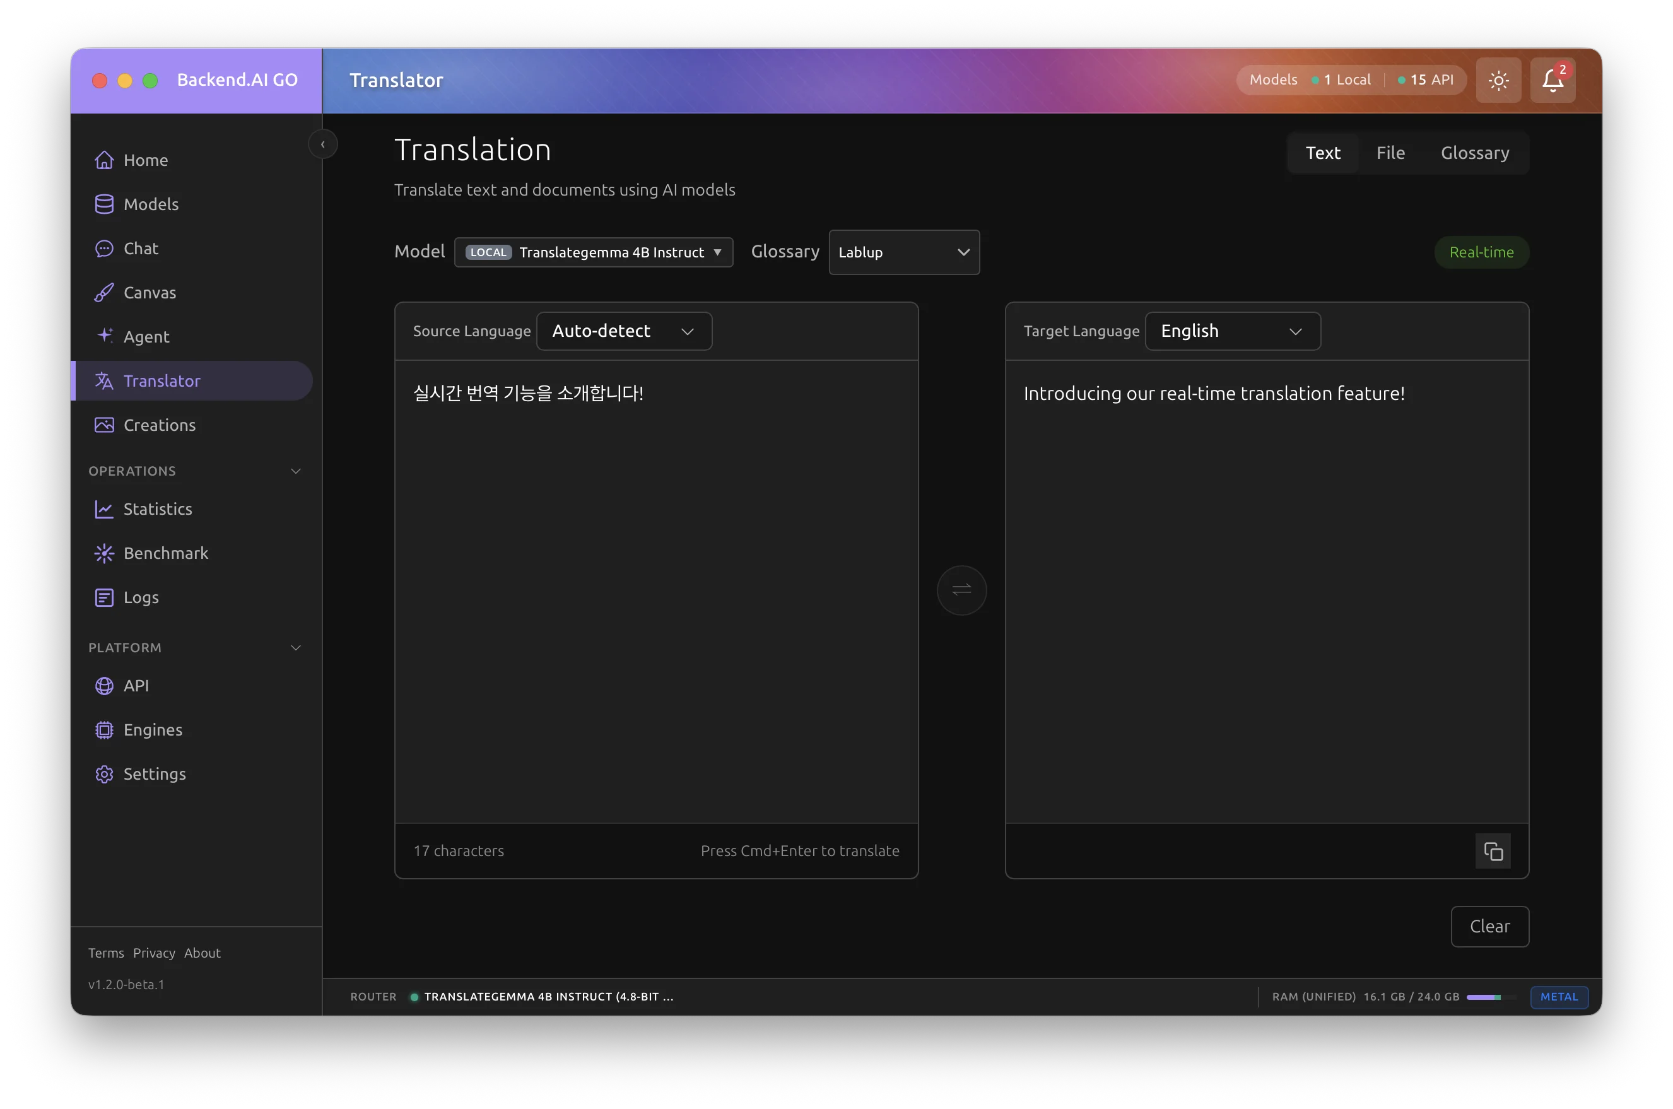Viewport: 1673px width, 1109px height.
Task: View the Statistics page
Action: pyautogui.click(x=158, y=508)
